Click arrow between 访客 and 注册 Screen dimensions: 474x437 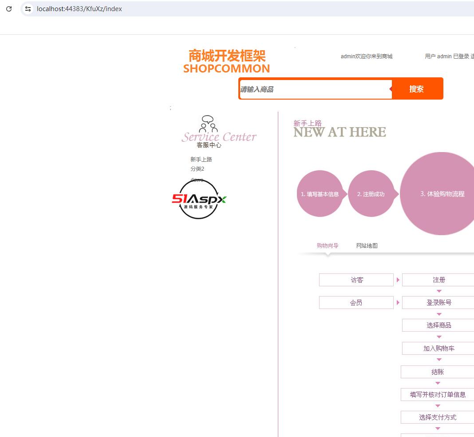click(x=398, y=280)
